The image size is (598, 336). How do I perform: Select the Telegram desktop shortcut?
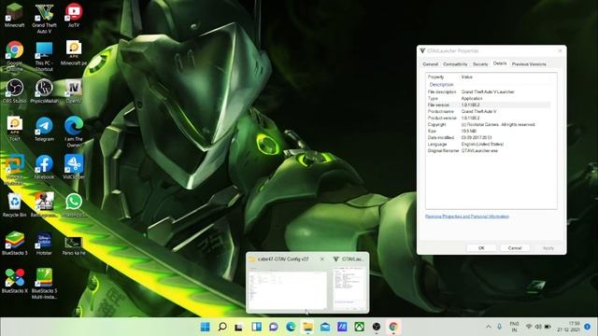44,130
